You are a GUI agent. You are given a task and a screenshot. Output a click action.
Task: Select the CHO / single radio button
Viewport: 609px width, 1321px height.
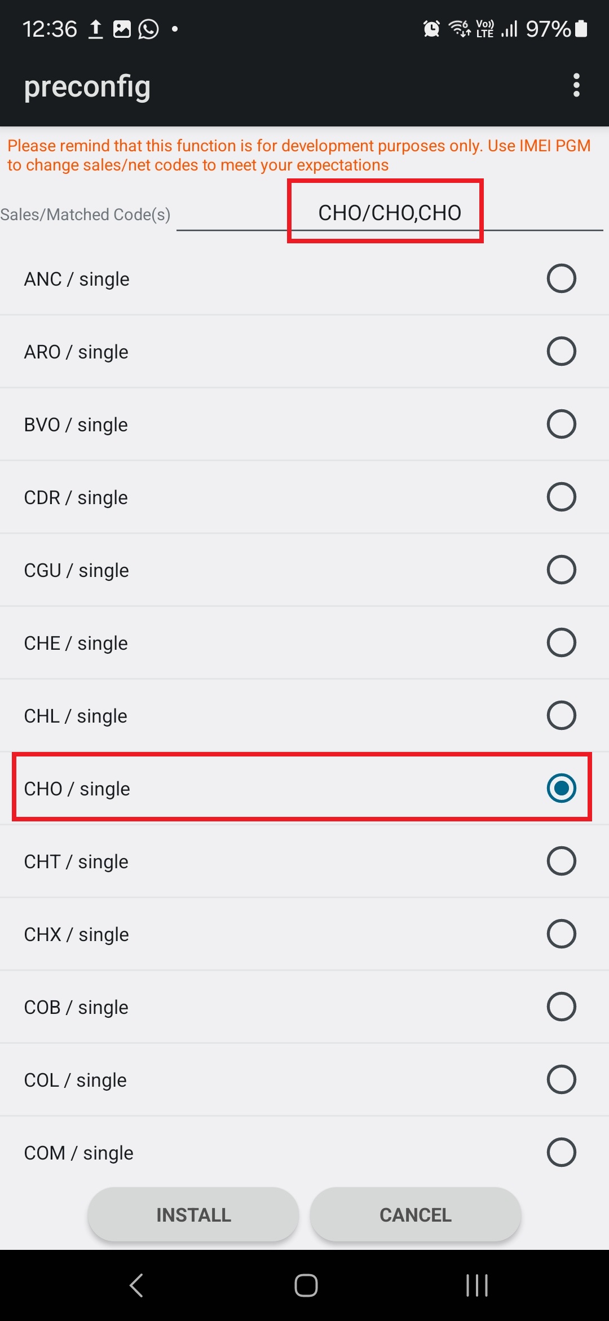pyautogui.click(x=561, y=788)
